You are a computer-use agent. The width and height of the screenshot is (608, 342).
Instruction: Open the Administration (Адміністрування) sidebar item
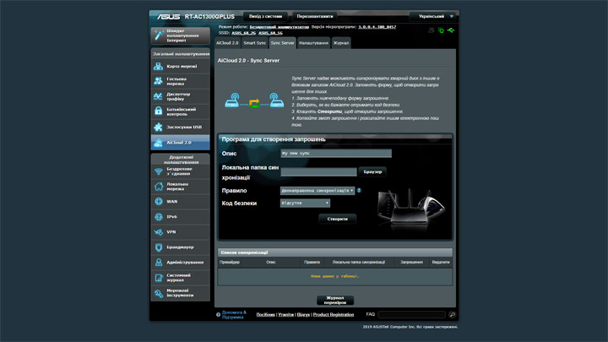(x=181, y=263)
